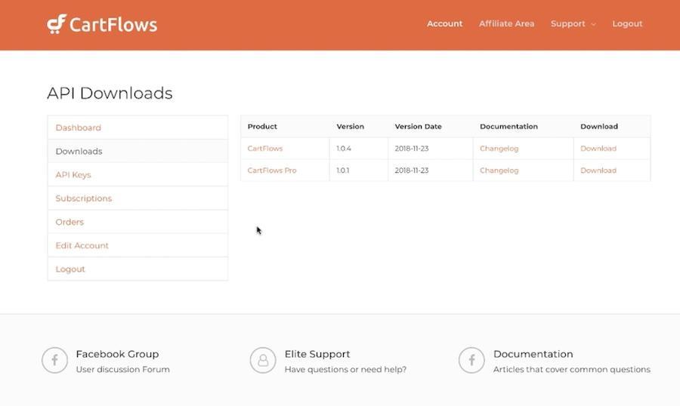Screen dimensions: 680x406
Task: Open Account in the top navigation
Action: (x=444, y=24)
